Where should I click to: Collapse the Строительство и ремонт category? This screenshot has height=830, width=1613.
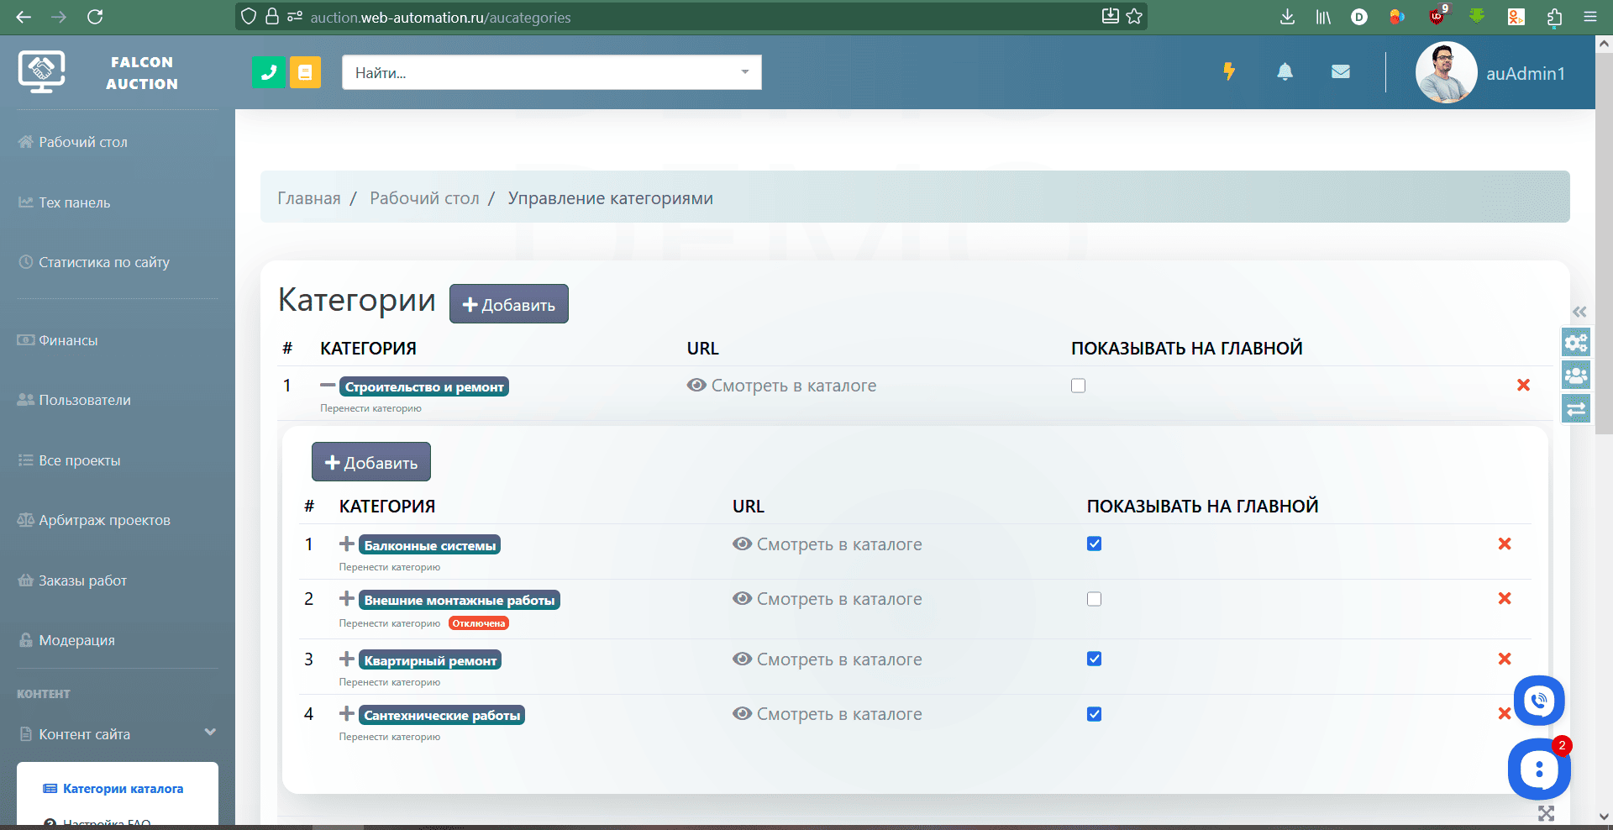coord(328,386)
